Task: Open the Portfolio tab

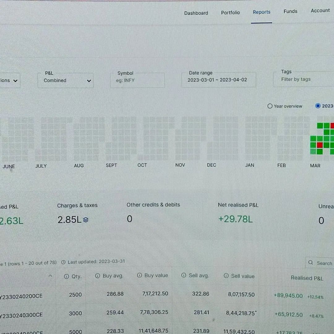Action: click(x=230, y=13)
